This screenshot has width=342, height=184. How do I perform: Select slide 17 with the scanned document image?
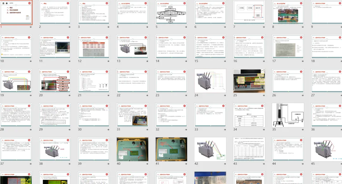[288, 46]
